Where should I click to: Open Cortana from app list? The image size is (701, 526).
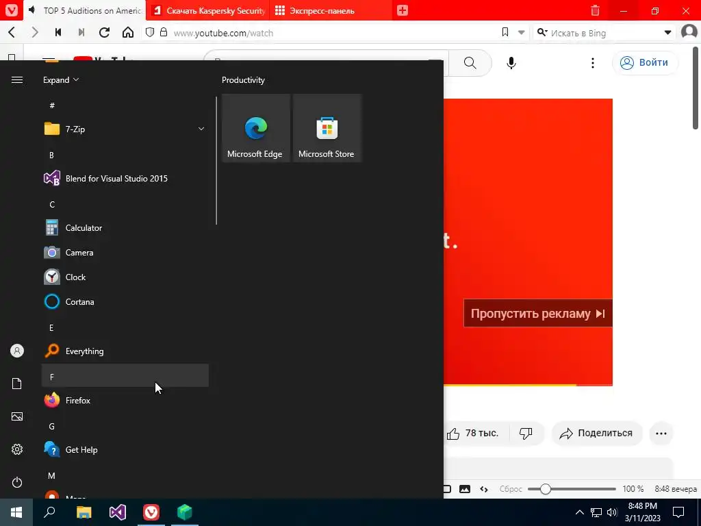click(125, 301)
